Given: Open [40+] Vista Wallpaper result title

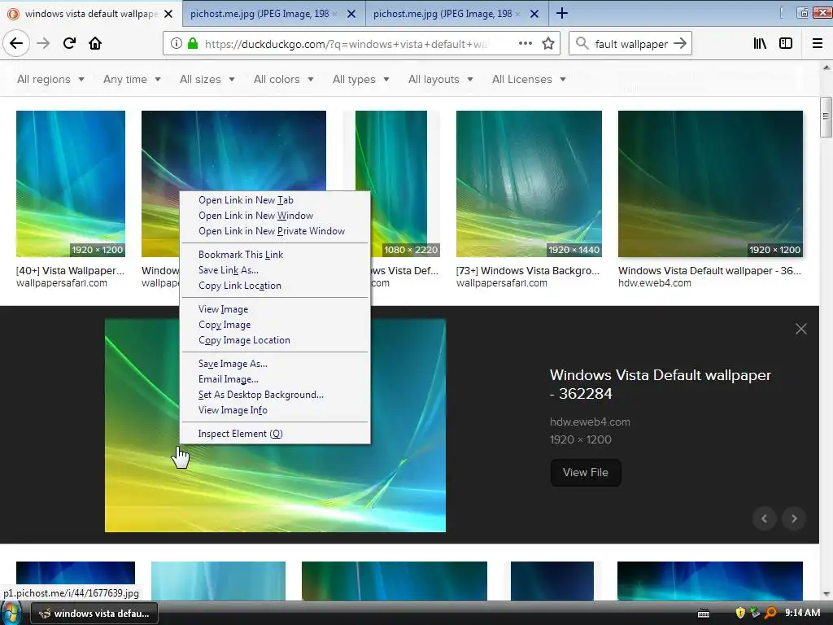Looking at the screenshot, I should [x=70, y=270].
